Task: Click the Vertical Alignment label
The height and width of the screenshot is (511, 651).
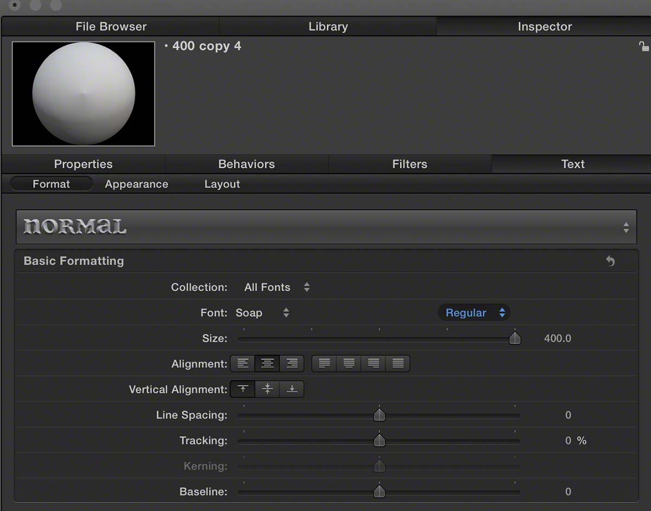Action: tap(178, 389)
